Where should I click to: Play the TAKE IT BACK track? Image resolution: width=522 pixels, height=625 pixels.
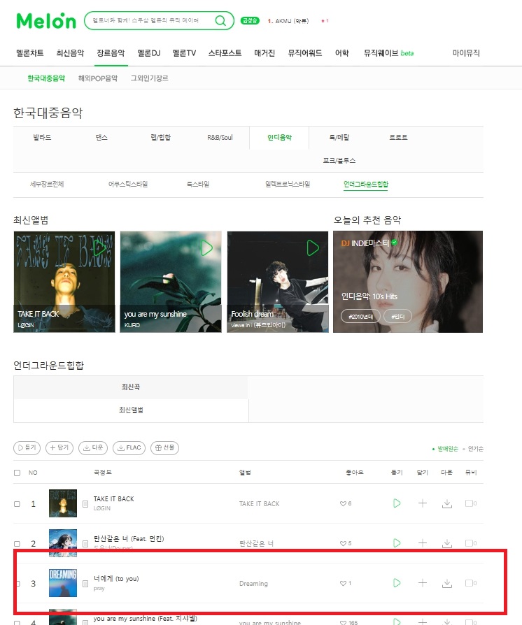(397, 503)
